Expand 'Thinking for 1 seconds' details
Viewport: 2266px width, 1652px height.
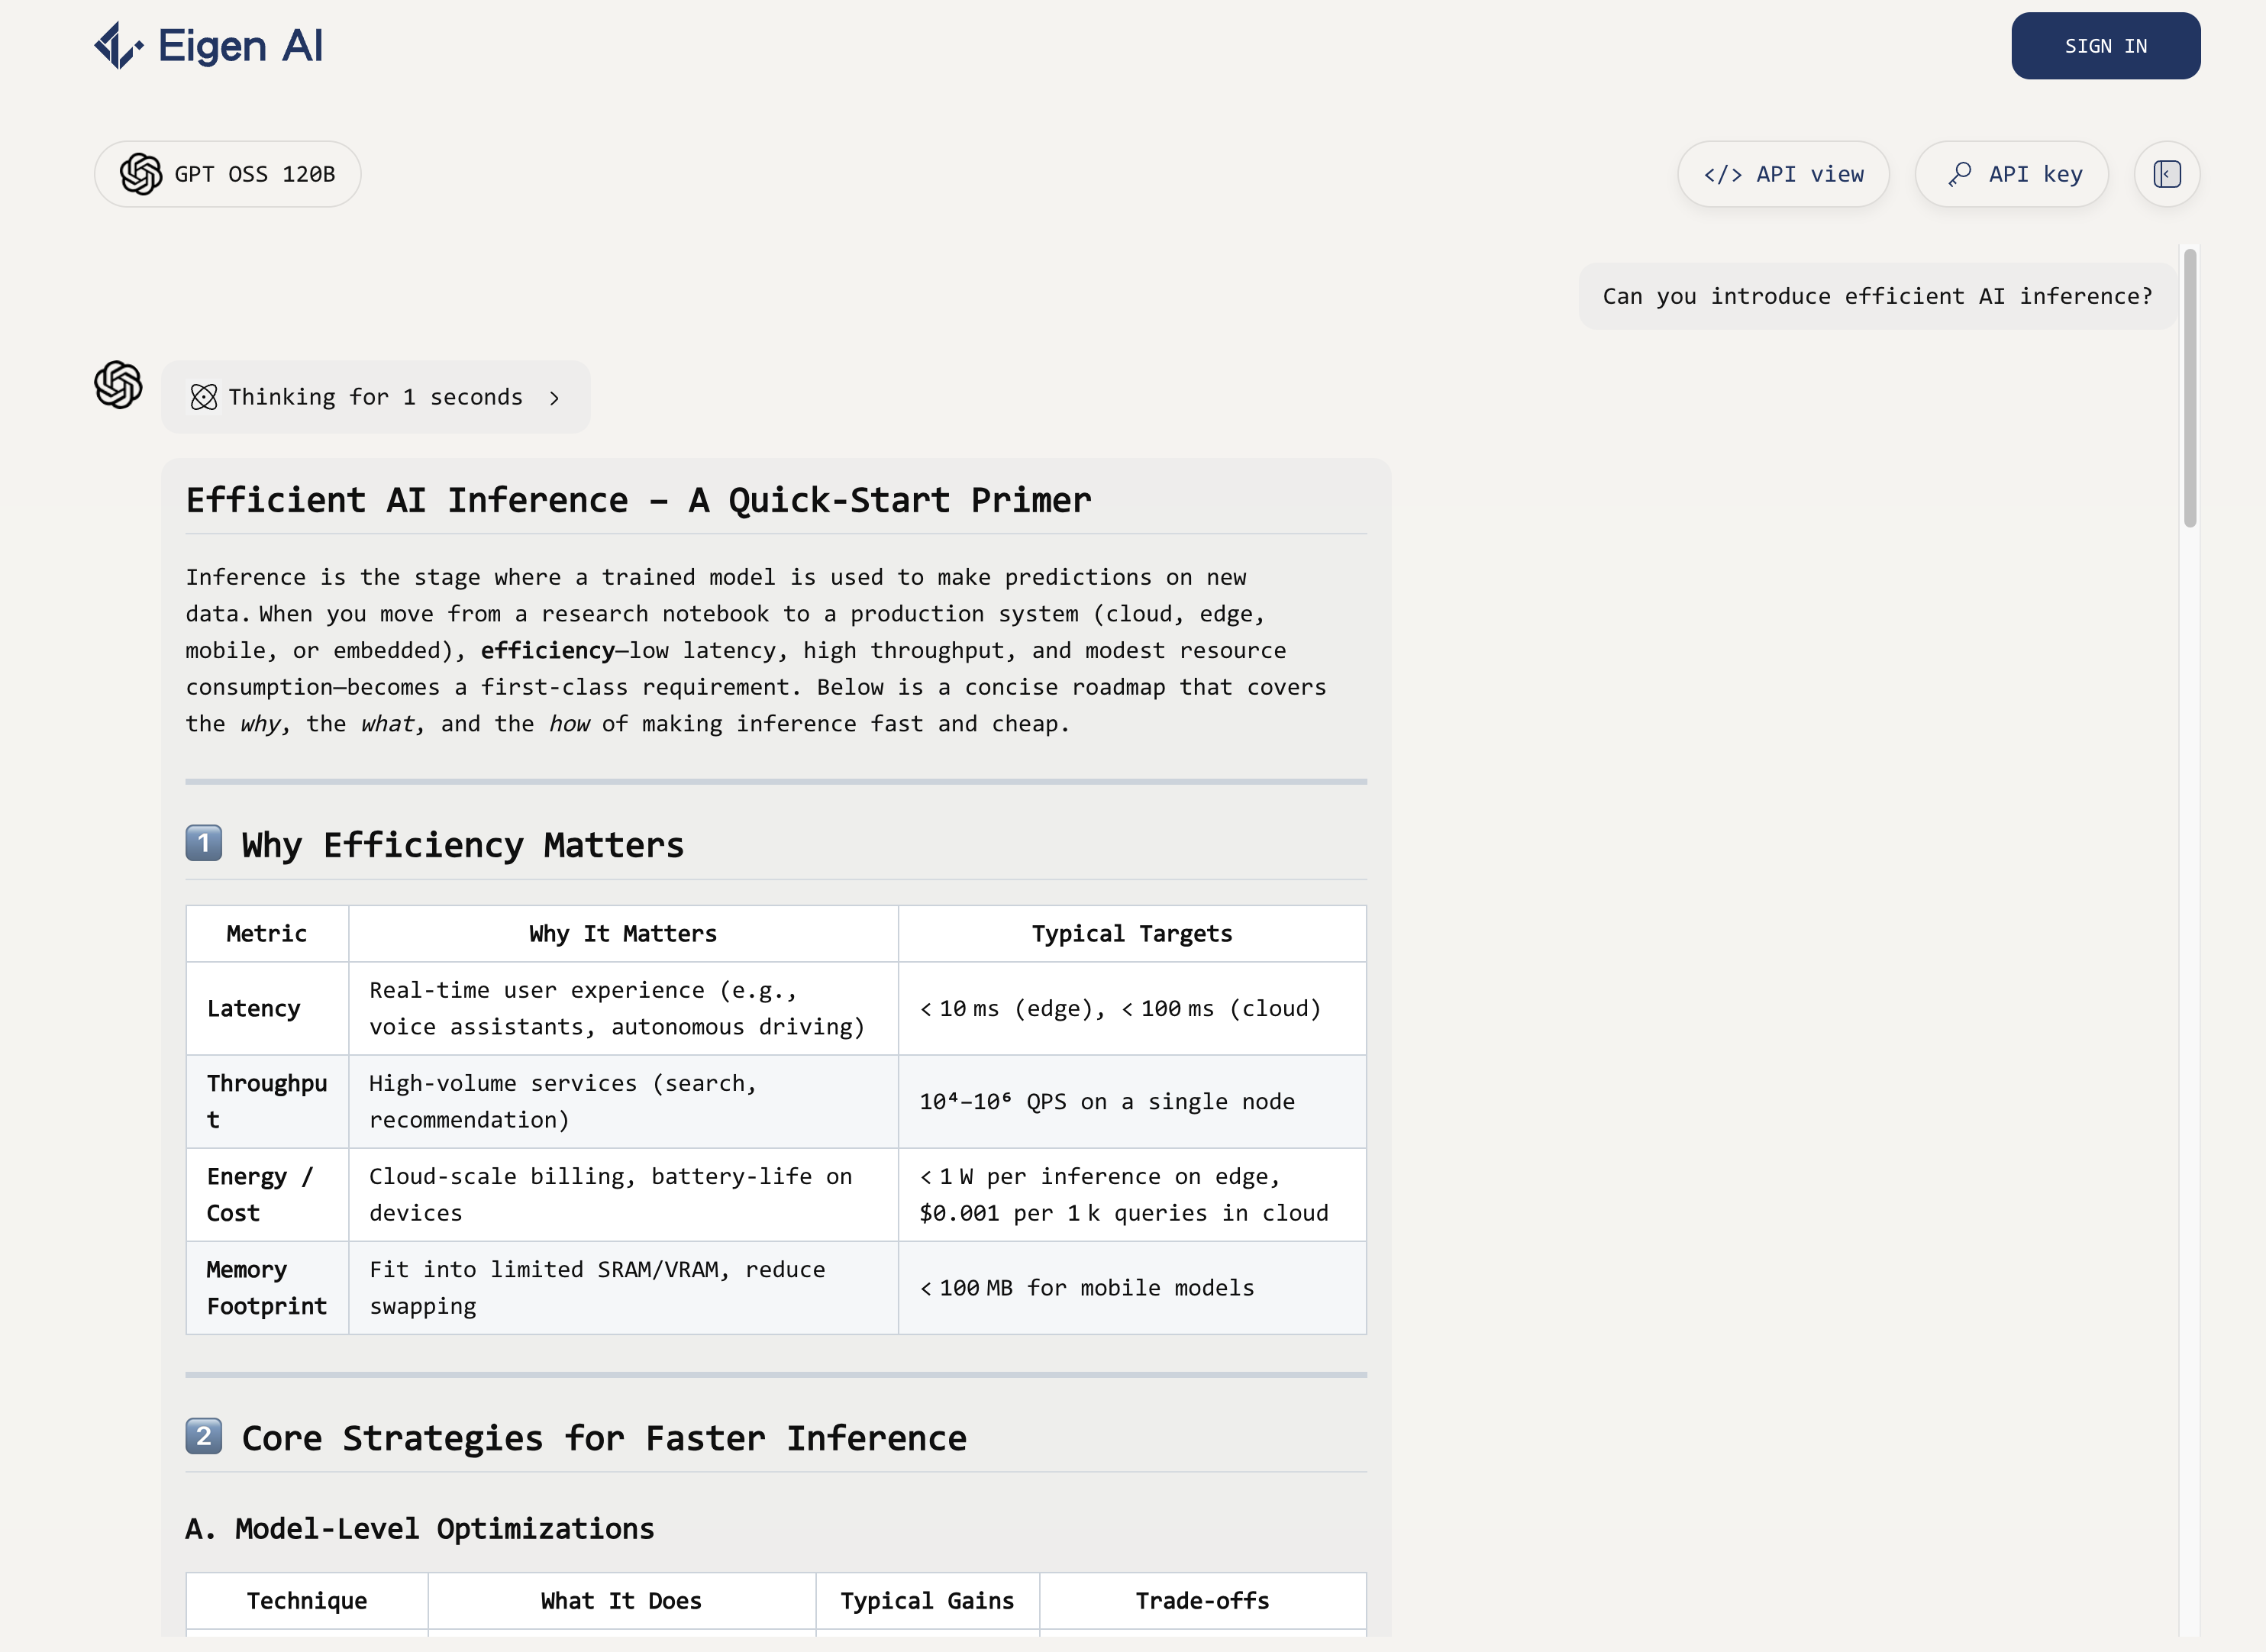(375, 398)
